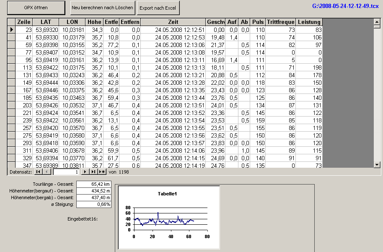
Task: Select row marker for Zeile 23
Action: (11, 30)
